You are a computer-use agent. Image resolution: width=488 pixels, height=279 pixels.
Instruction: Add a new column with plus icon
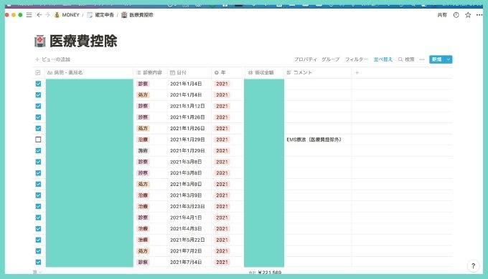pos(357,73)
